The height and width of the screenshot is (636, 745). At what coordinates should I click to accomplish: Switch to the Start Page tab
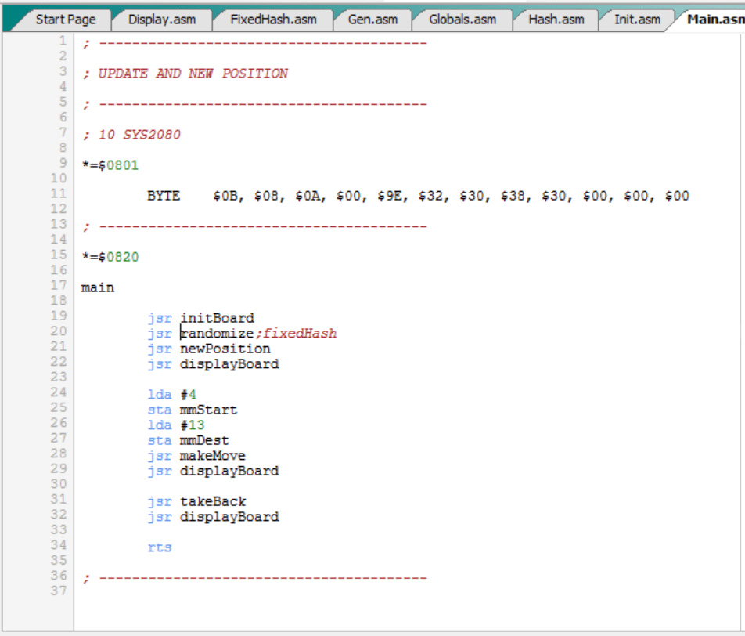click(65, 20)
